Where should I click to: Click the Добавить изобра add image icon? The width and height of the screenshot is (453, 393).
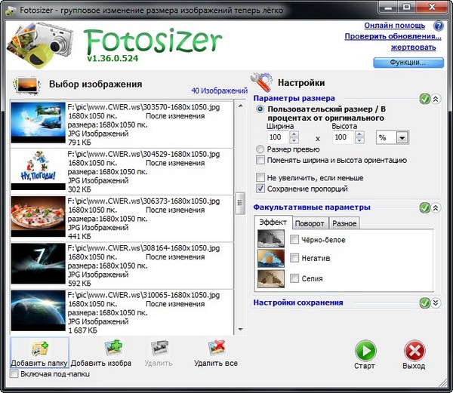pos(114,348)
